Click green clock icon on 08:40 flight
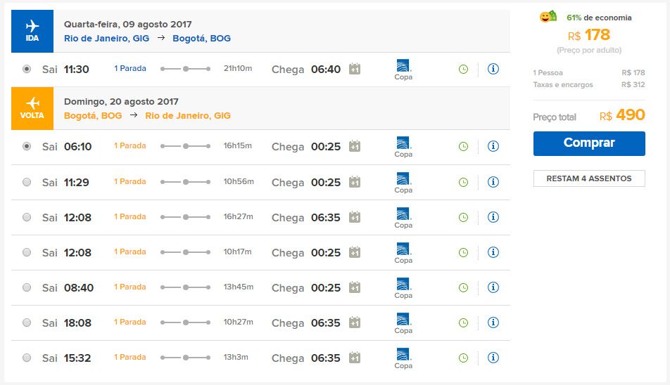670x385 pixels. point(463,288)
